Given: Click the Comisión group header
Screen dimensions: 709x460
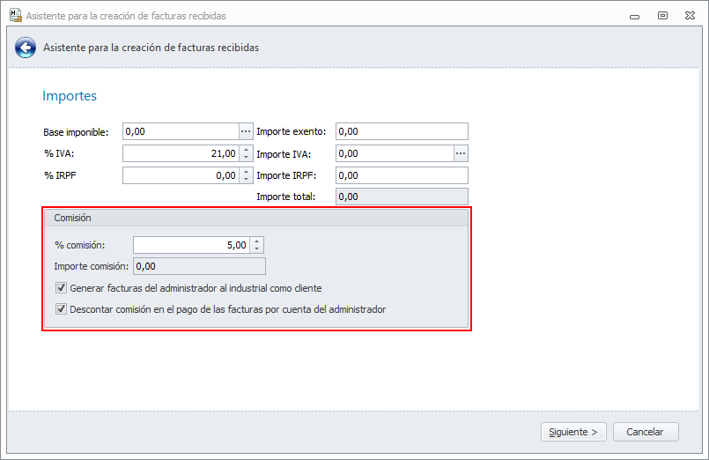Looking at the screenshot, I should click(256, 218).
